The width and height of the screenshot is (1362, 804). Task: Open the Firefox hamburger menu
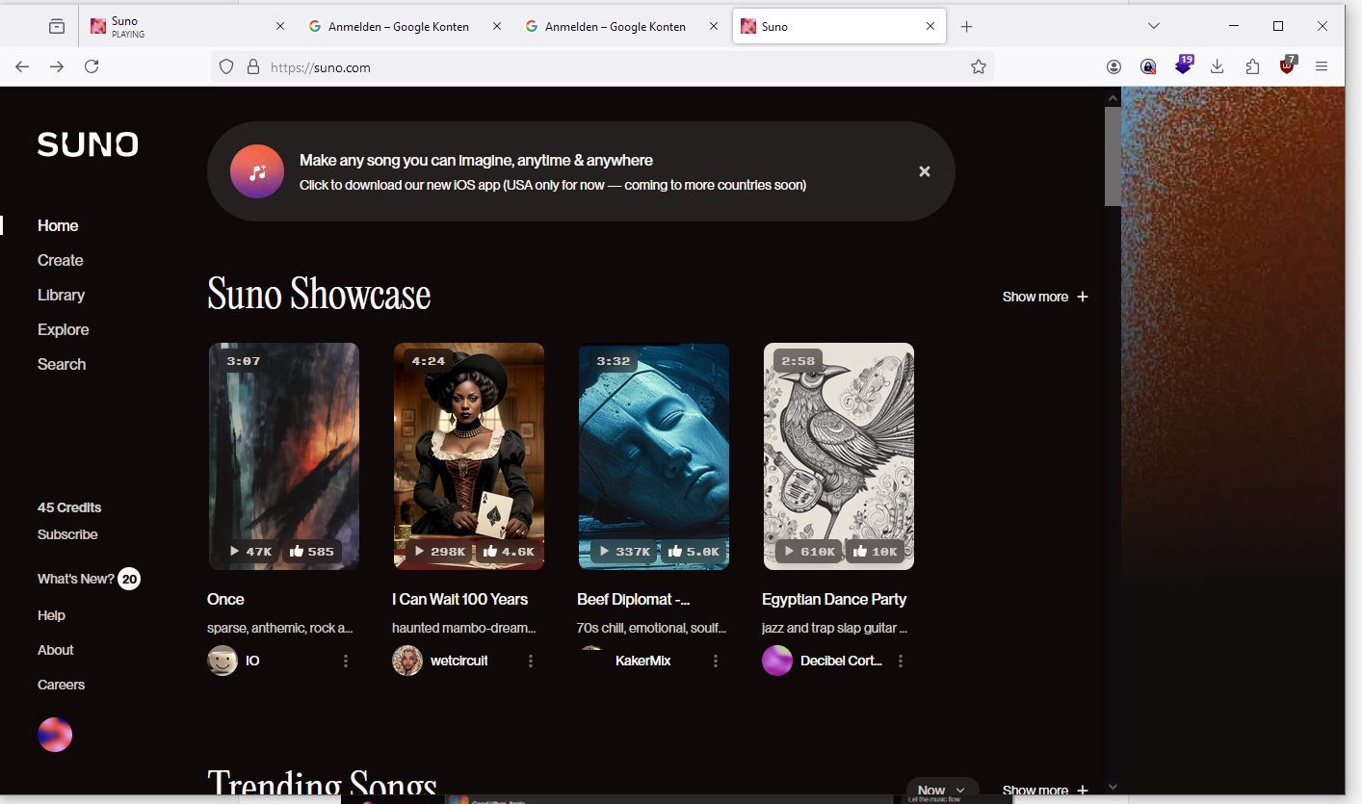coord(1322,66)
